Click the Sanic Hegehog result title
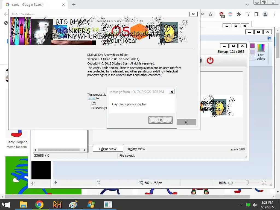The width and height of the screenshot is (280, 210). (17, 142)
